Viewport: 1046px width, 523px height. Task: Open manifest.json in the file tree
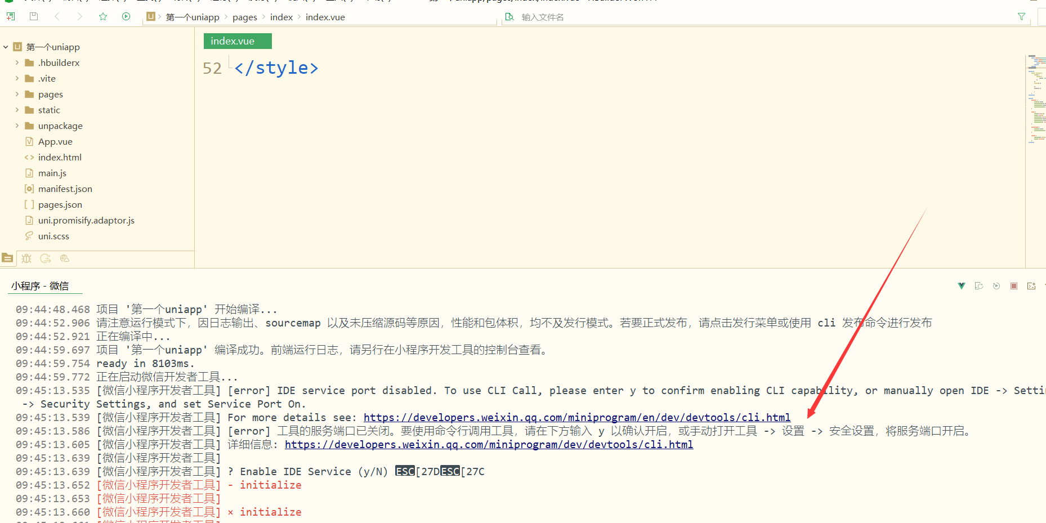pos(65,189)
